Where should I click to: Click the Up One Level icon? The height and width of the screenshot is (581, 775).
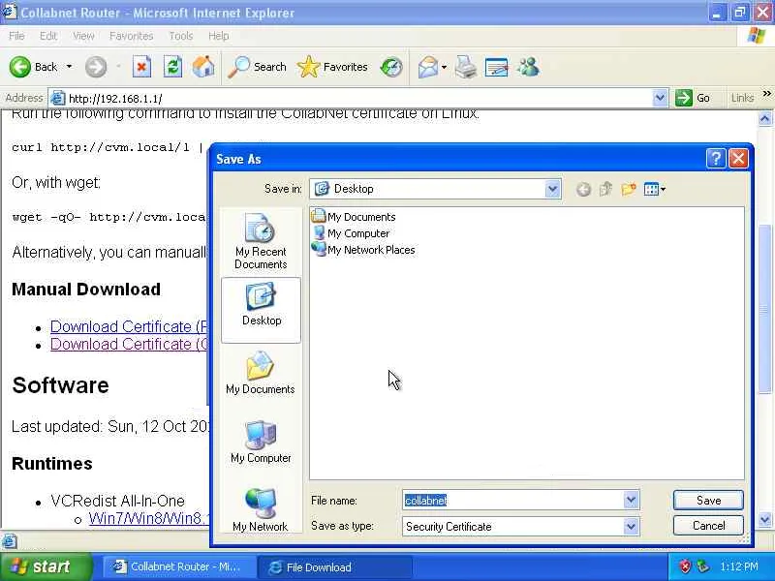pos(606,189)
